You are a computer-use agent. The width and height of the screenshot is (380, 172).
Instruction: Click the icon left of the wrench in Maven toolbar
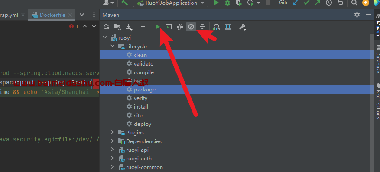pos(228,27)
